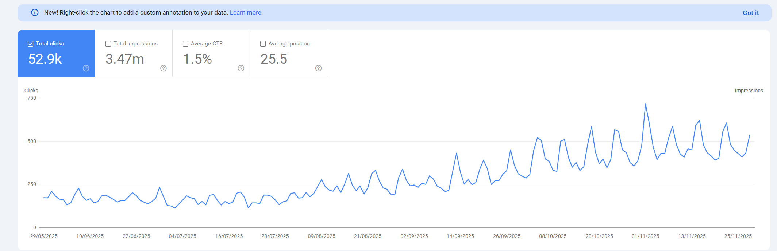Open the Learn more link
The image size is (777, 251).
tap(245, 13)
